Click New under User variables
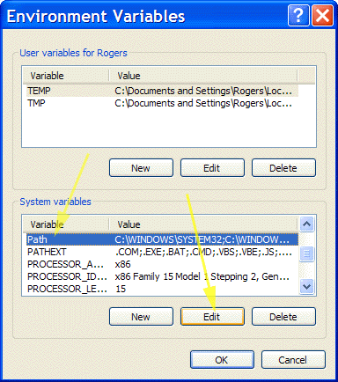Screen dimensions: 338x382 click(141, 168)
